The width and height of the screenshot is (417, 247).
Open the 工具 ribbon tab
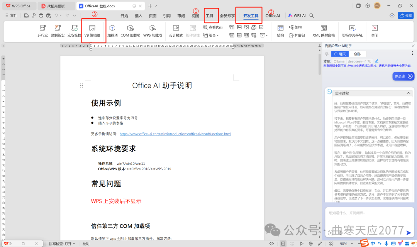[x=210, y=16]
